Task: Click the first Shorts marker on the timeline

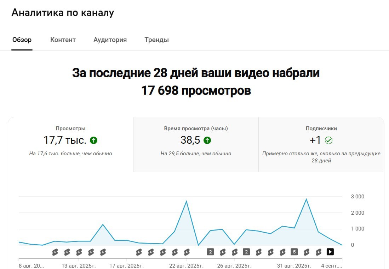Action: point(55,252)
